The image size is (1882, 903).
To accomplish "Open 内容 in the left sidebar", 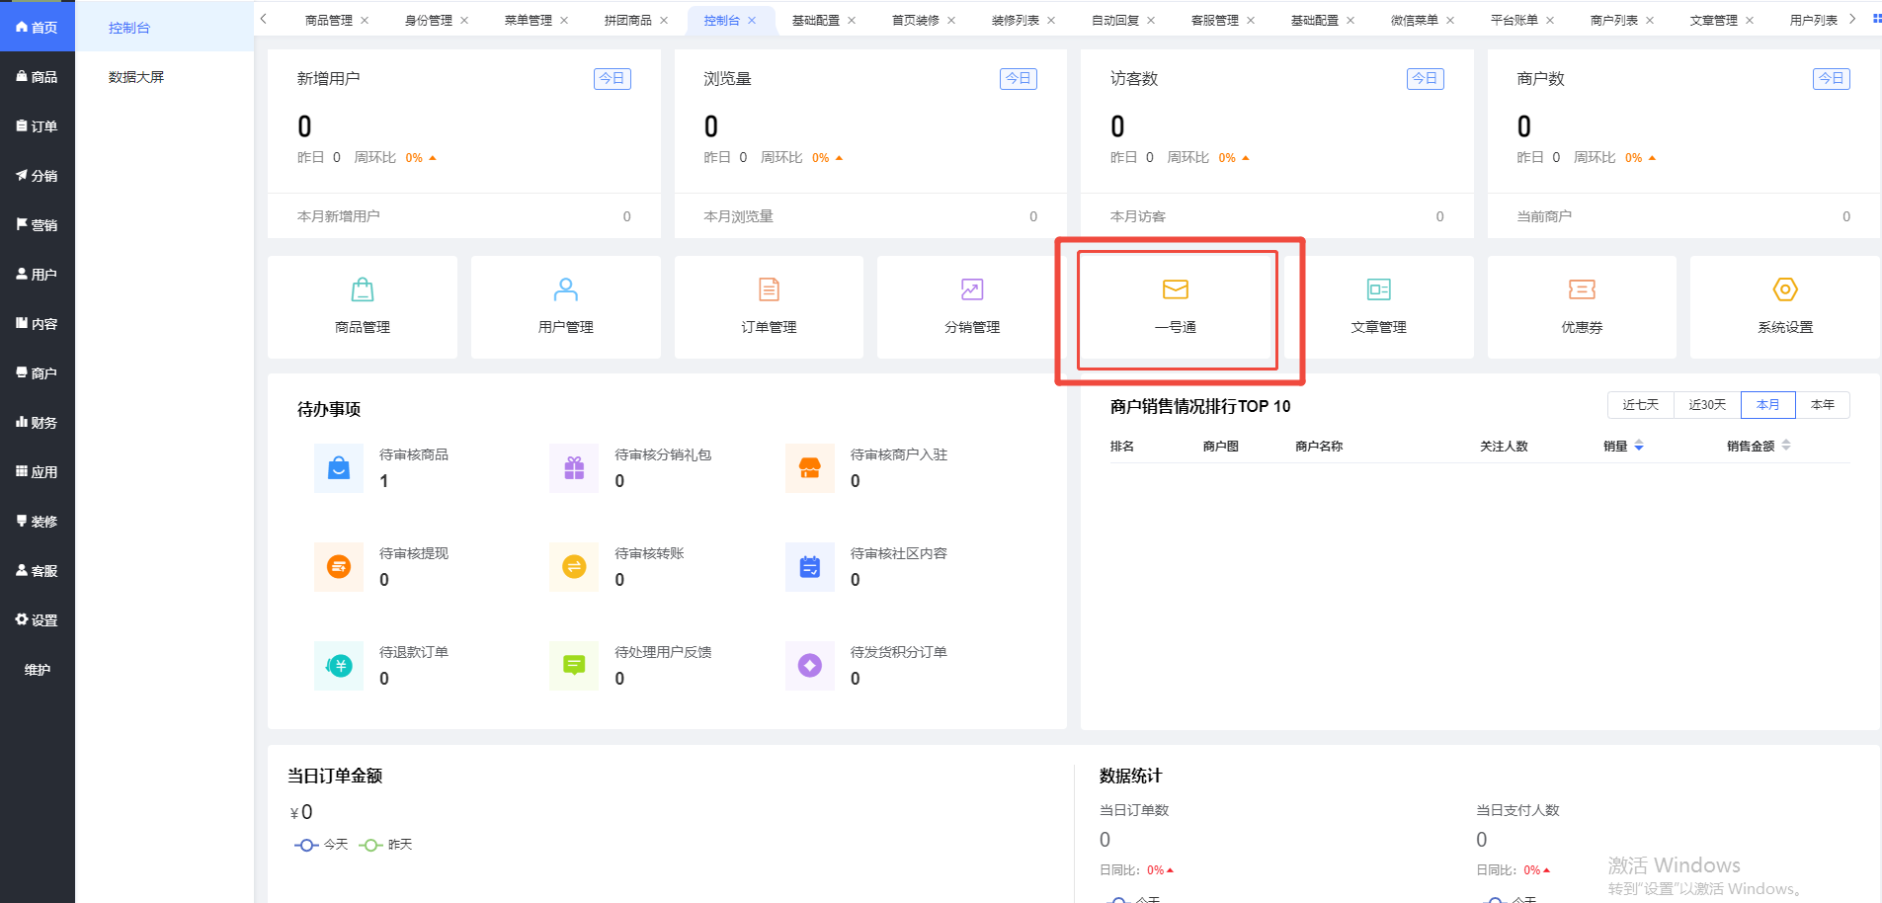I will coord(38,324).
